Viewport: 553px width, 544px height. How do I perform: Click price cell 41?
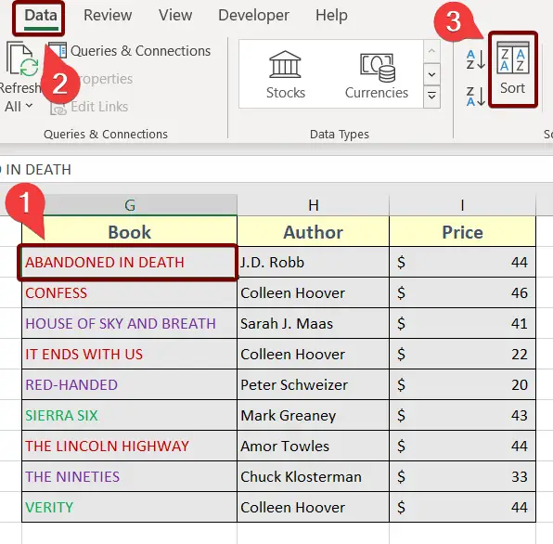pos(462,323)
